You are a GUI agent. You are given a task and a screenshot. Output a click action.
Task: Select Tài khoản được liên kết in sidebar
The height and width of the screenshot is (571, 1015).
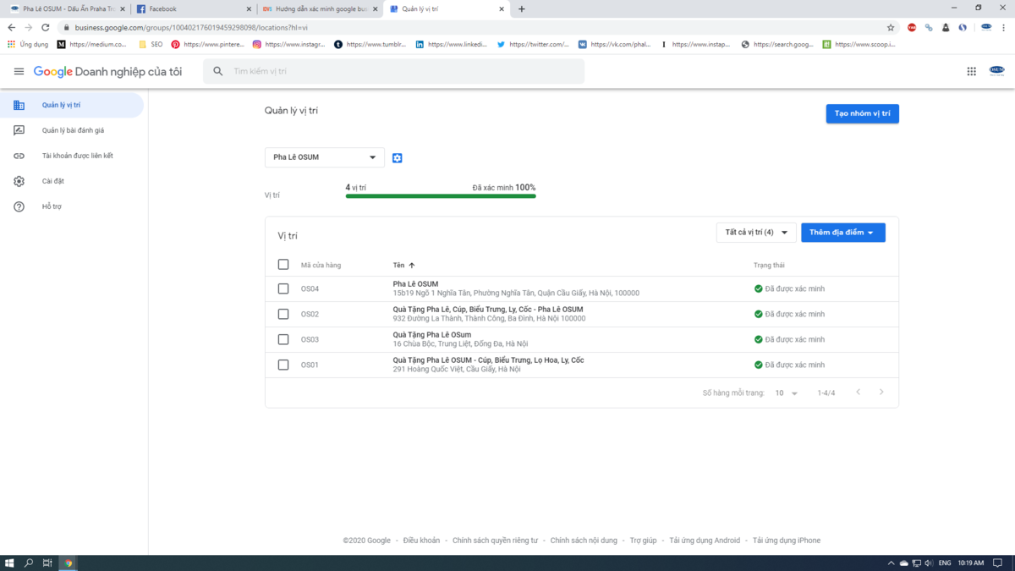coord(72,156)
